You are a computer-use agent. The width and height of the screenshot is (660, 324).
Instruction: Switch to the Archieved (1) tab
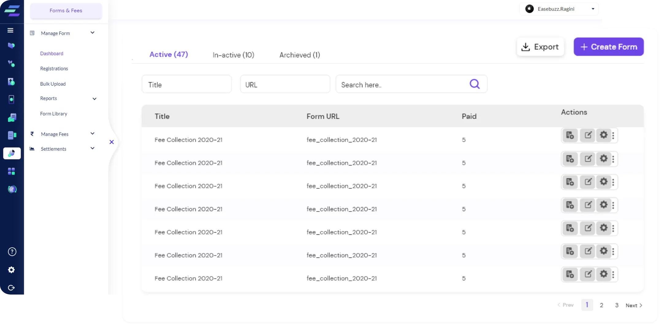point(299,55)
